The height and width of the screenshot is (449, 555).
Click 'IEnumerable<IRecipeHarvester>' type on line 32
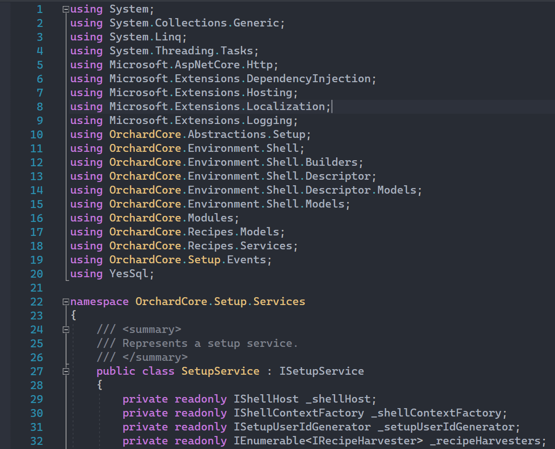tap(328, 441)
